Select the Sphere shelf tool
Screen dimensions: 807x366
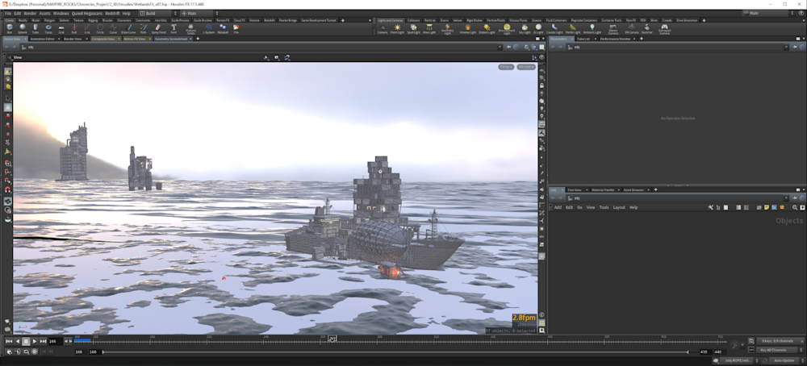click(x=22, y=28)
